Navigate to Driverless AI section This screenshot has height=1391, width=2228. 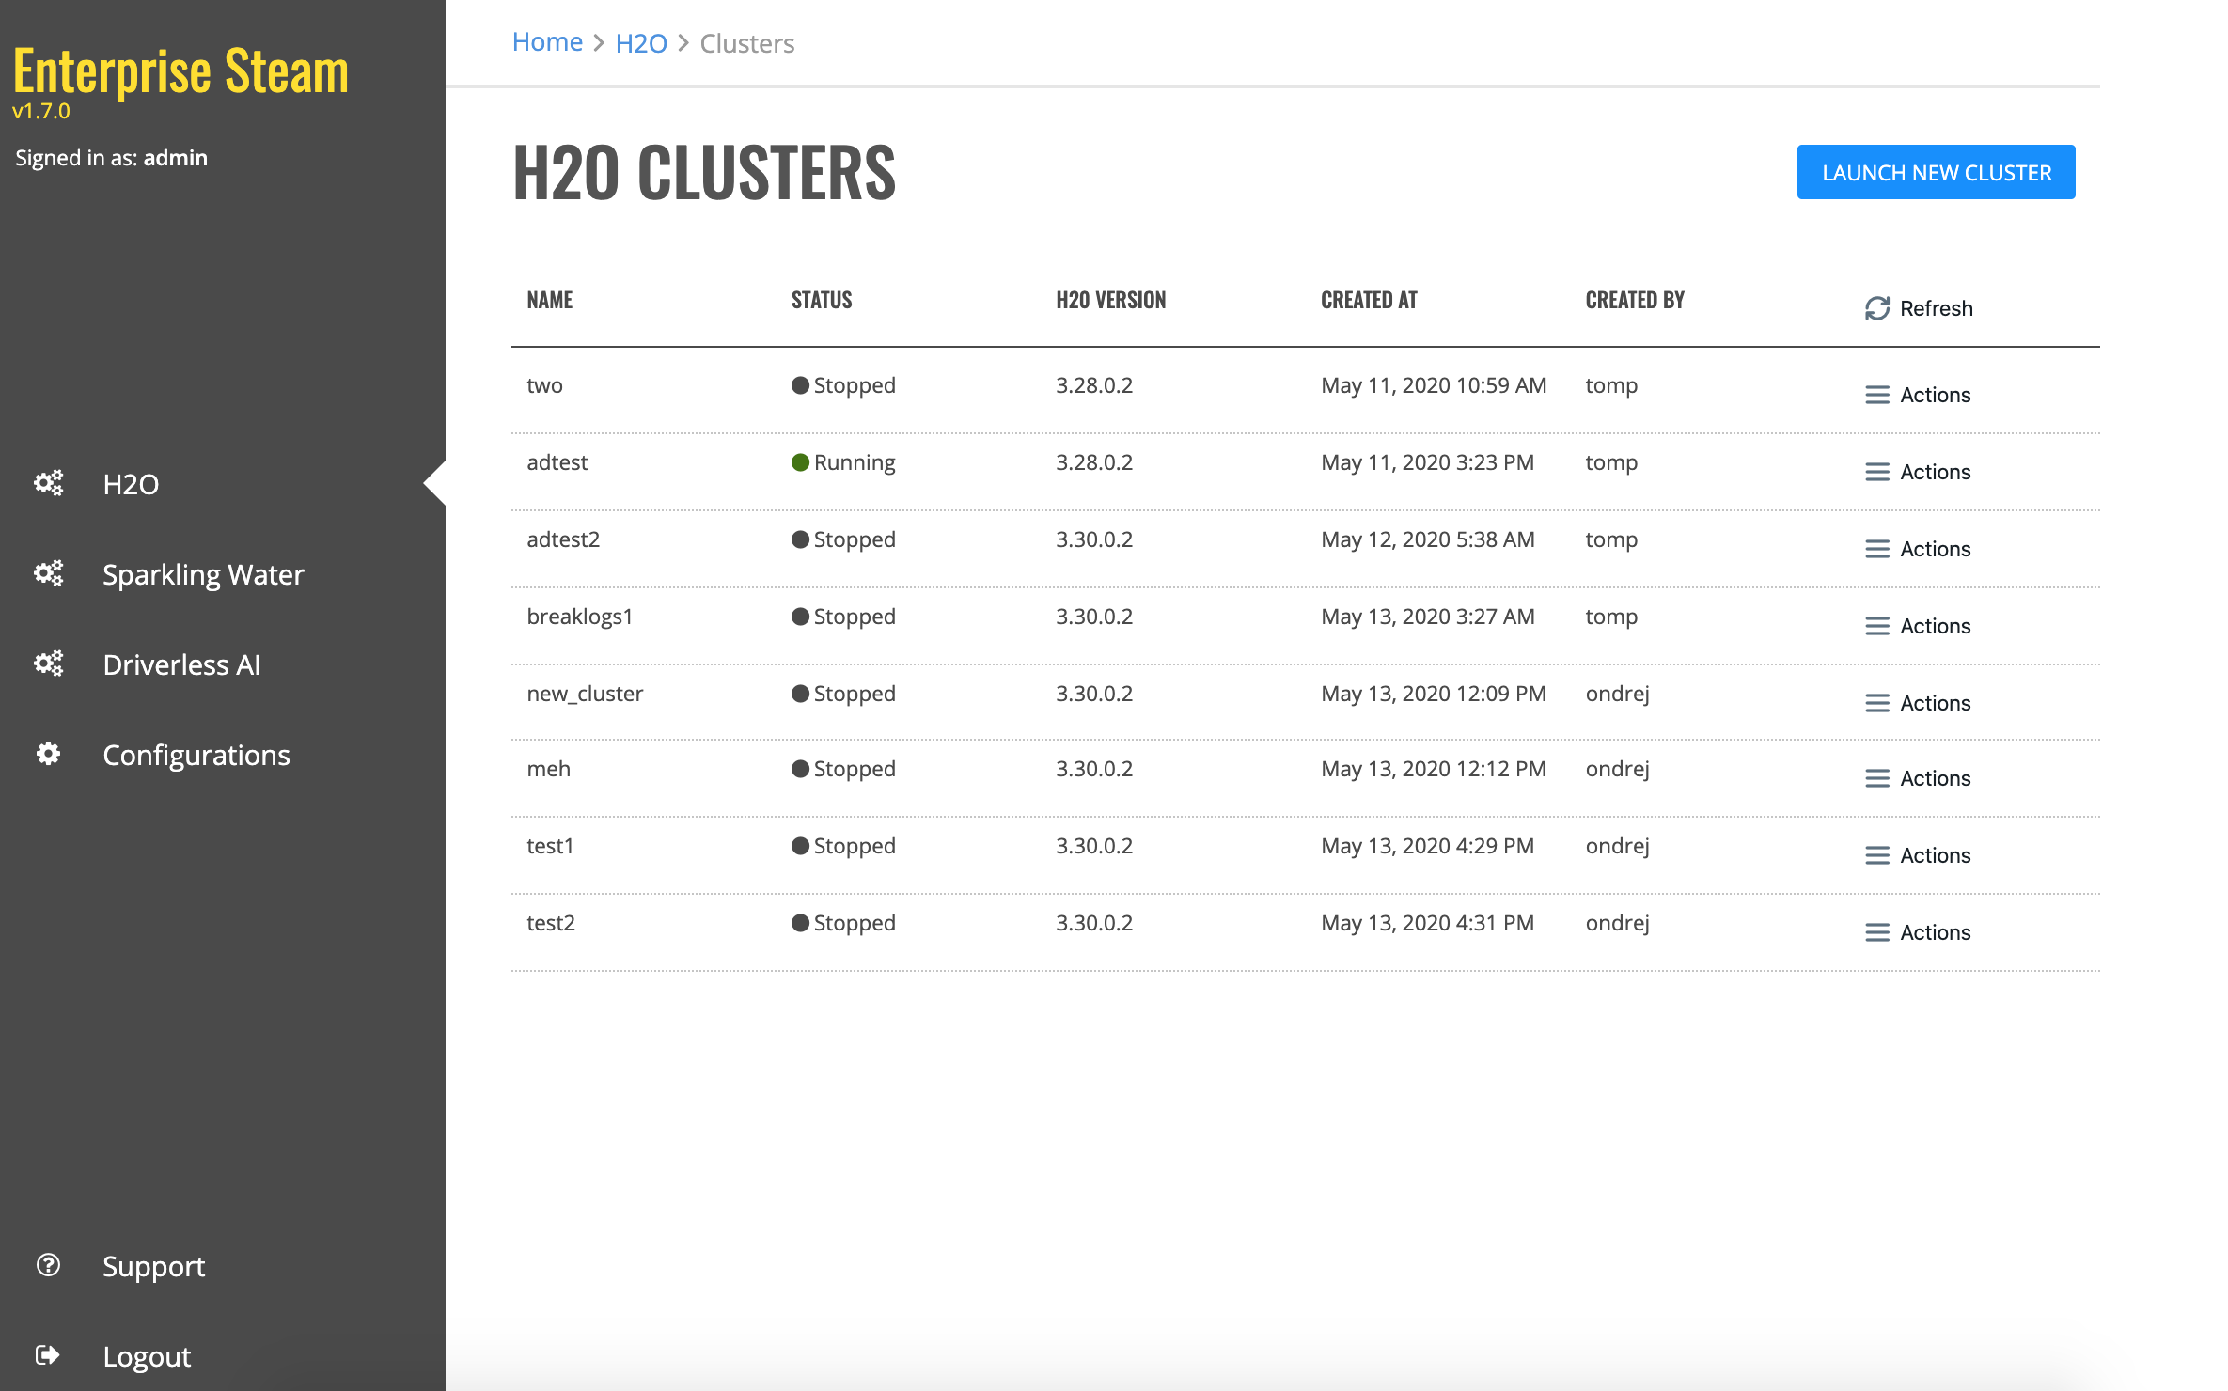click(181, 664)
